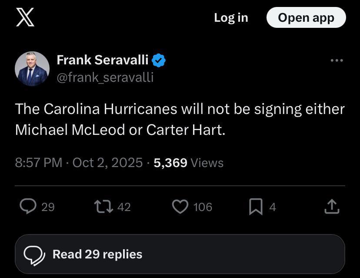View the 5,369 Views count
The width and height of the screenshot is (360, 278).
(188, 163)
